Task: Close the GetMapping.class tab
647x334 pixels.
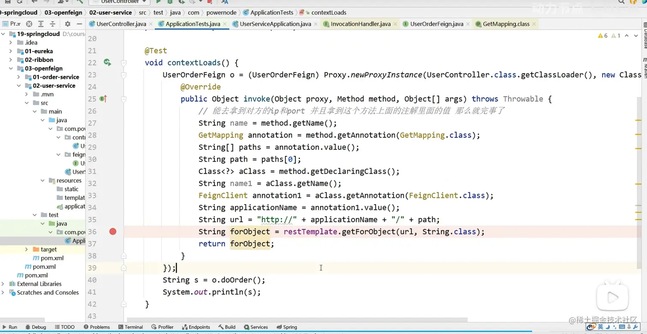Action: (x=534, y=24)
